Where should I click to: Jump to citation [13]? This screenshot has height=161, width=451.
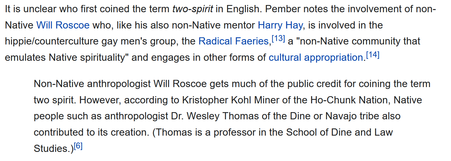pos(278,39)
